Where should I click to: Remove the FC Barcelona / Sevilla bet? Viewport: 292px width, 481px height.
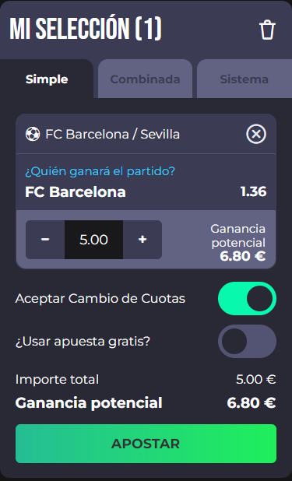tap(256, 134)
